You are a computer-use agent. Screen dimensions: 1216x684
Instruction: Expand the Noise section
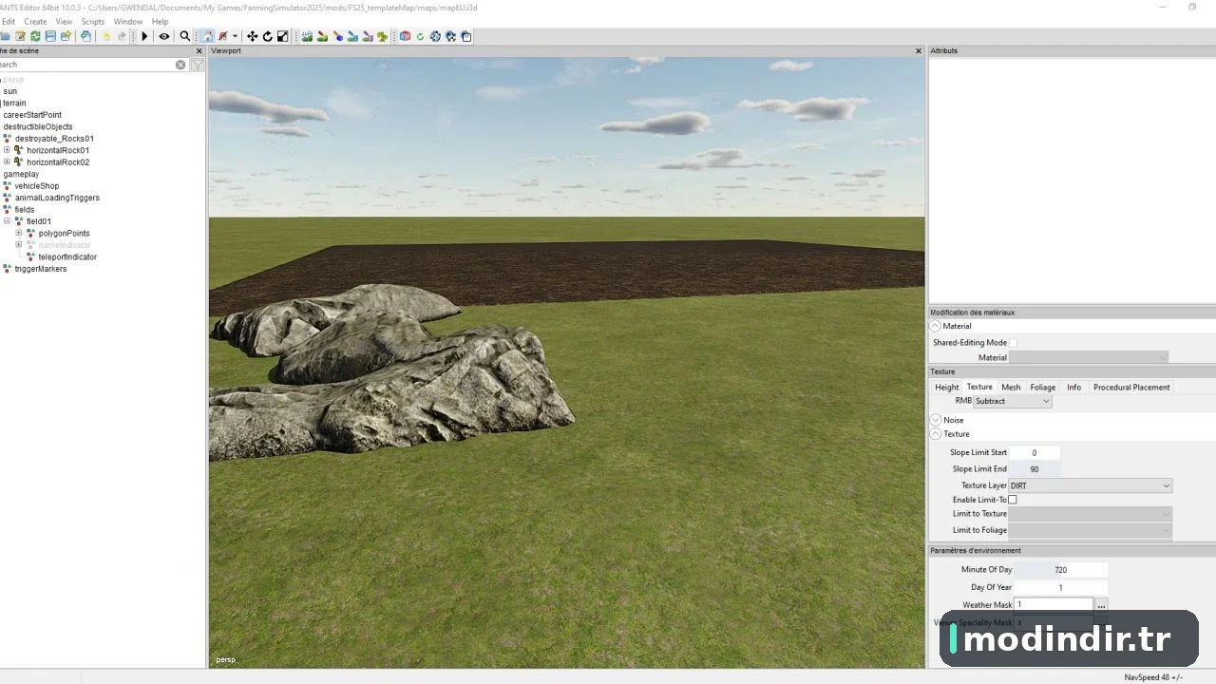[935, 420]
